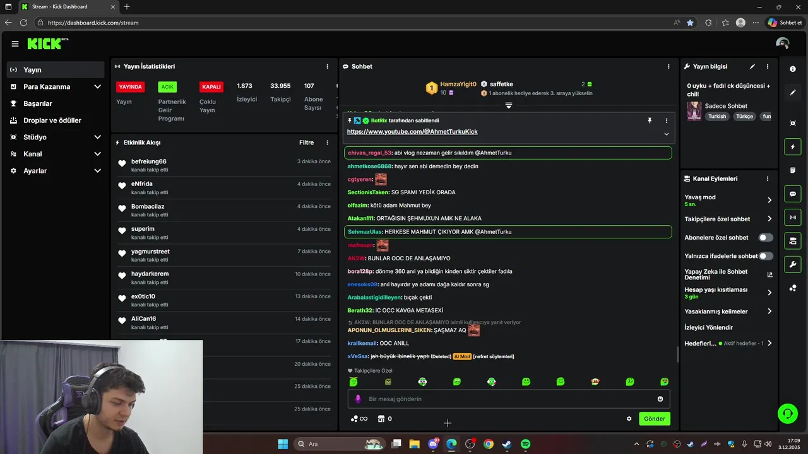The width and height of the screenshot is (808, 454).
Task: Click the notes document icon in right sidebar
Action: click(793, 170)
